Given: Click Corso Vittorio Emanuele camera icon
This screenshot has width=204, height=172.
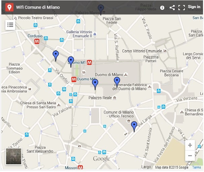Looking at the screenshot, I should [x=165, y=51].
